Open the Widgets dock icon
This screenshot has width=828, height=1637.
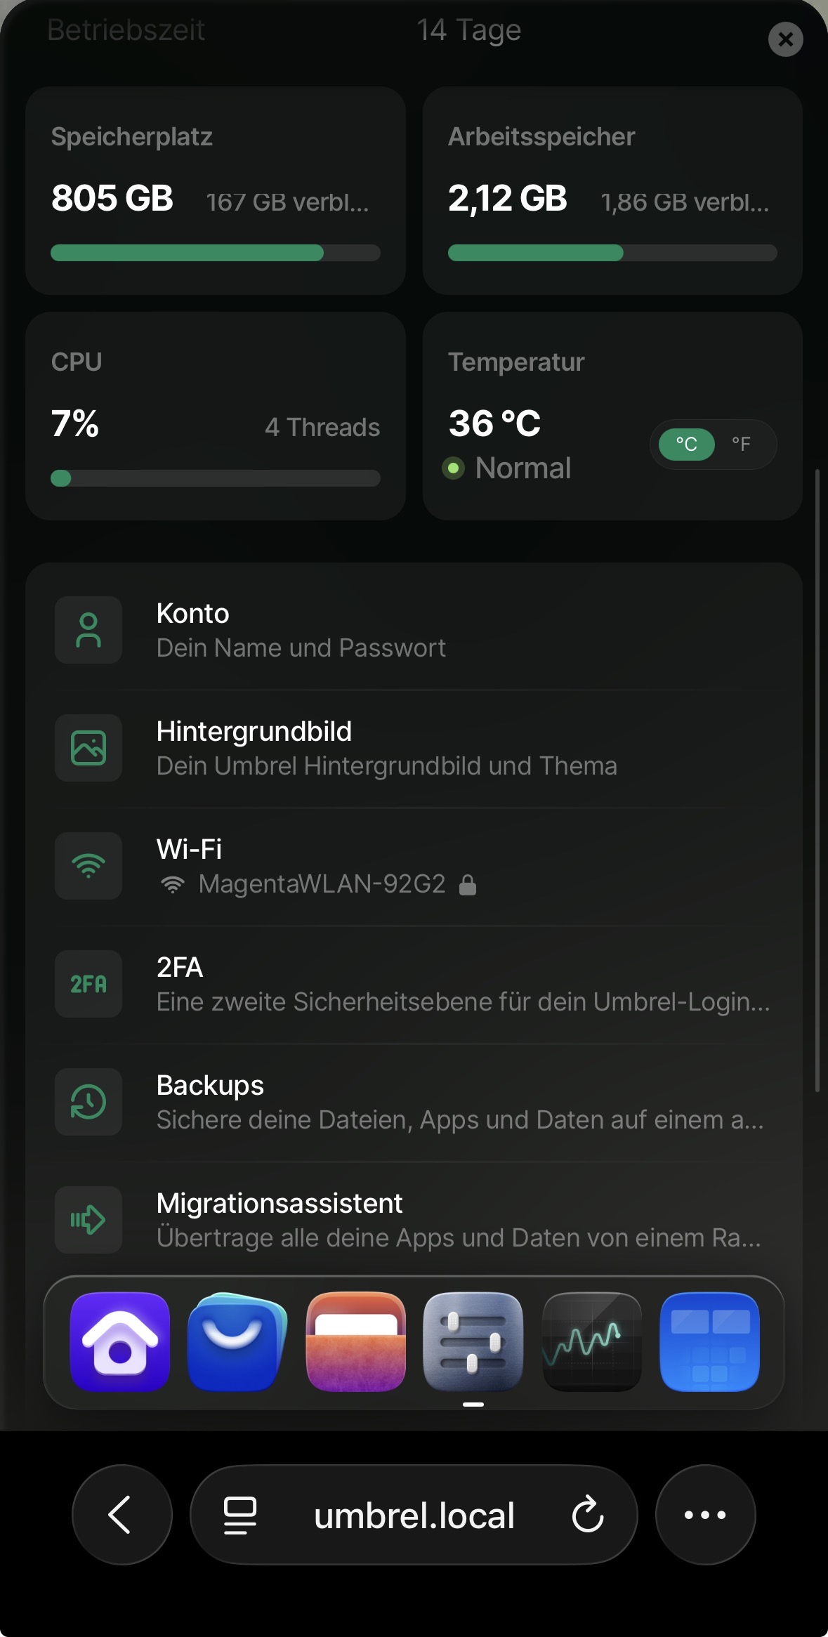click(x=709, y=1341)
